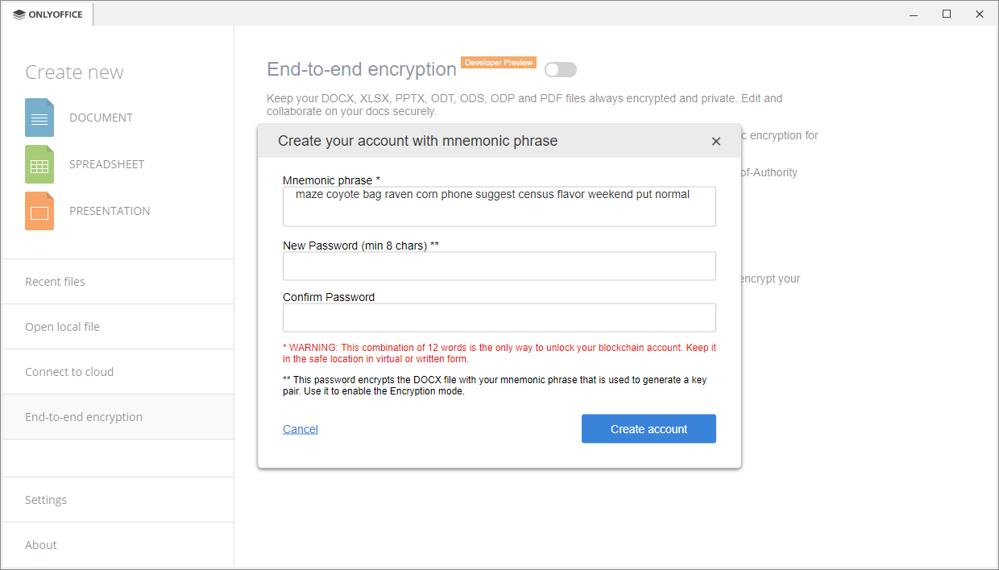Click the blue Document file icon
The width and height of the screenshot is (999, 570).
point(39,118)
